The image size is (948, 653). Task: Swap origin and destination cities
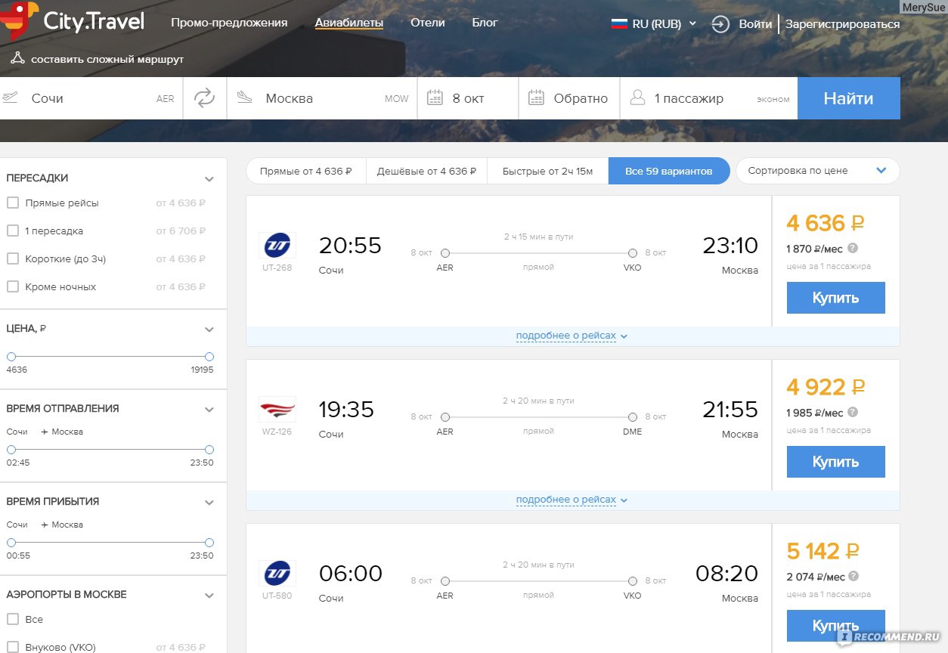click(x=204, y=98)
